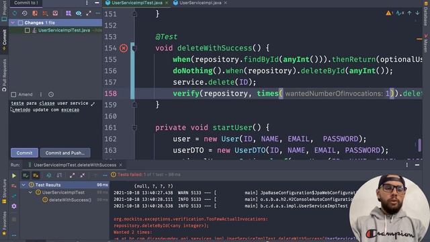Click the Group By icon in Commit toolbar
The image size is (430, 242).
click(x=69, y=13)
